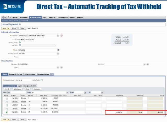The image size is (167, 125).
Task: Open the recent records clock icon
Action: 3,17
